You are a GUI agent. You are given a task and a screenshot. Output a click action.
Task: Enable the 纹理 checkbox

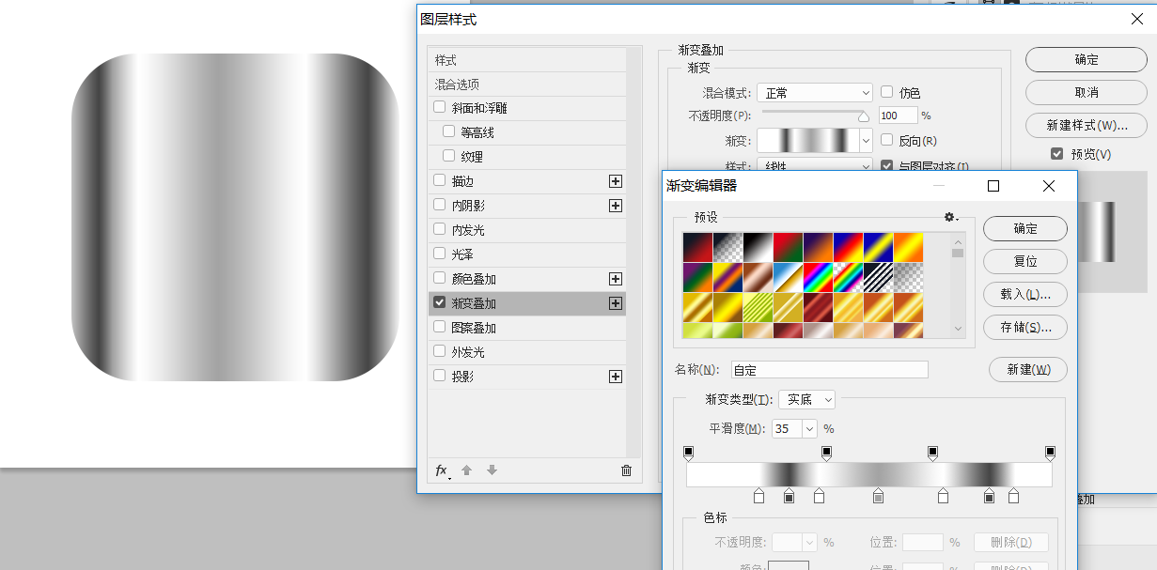448,157
